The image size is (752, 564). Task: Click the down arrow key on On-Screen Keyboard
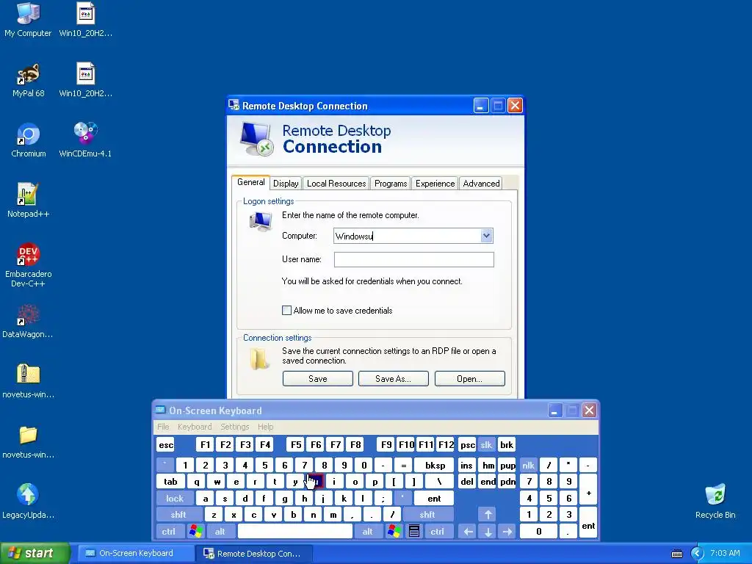488,532
